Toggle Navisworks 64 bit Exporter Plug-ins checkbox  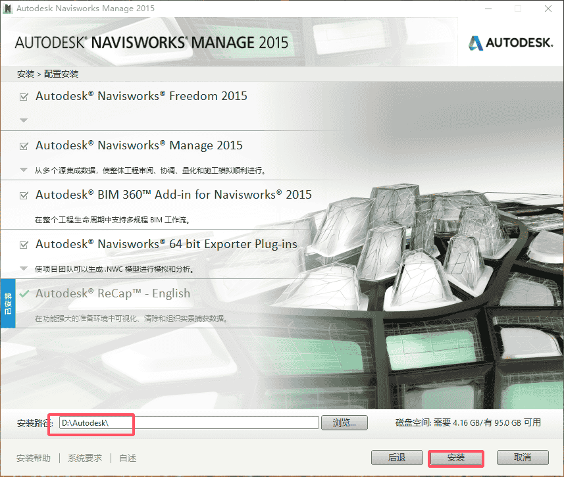(x=24, y=245)
